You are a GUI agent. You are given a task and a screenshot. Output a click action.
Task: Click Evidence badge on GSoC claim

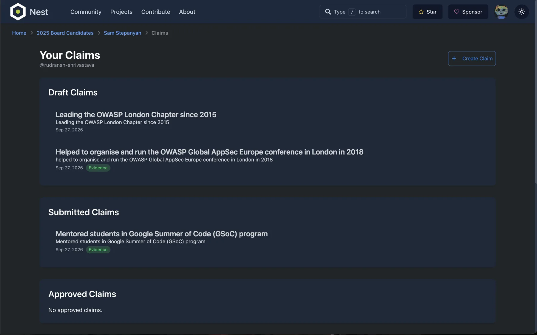[x=98, y=250]
